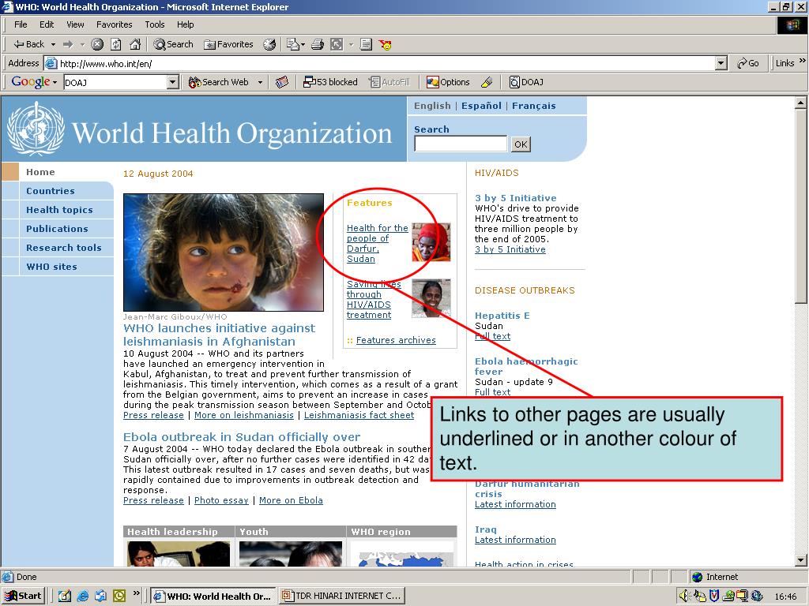
Task: Click the OK search button
Action: click(x=521, y=144)
